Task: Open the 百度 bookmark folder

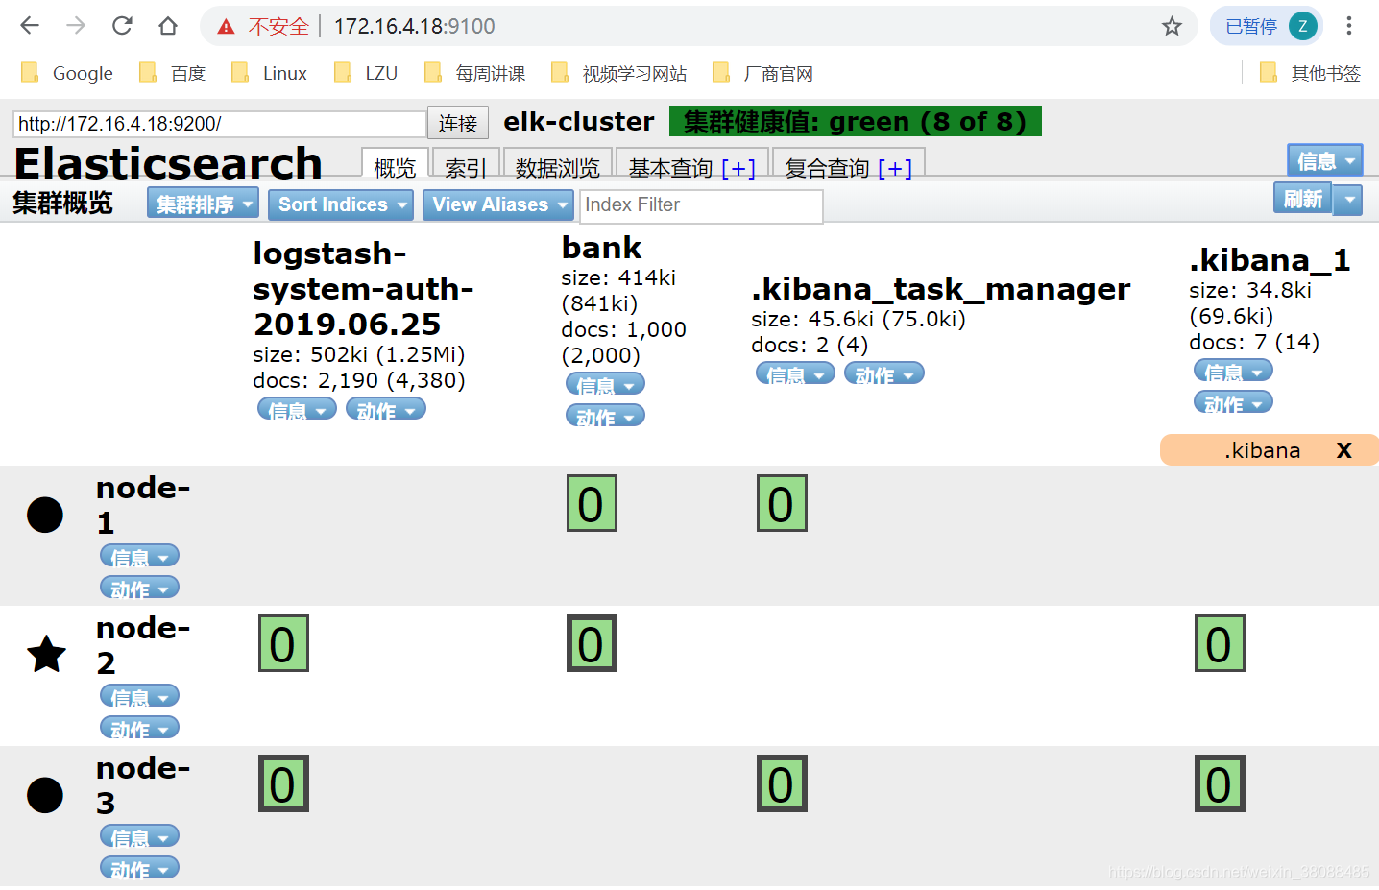Action: pos(173,73)
